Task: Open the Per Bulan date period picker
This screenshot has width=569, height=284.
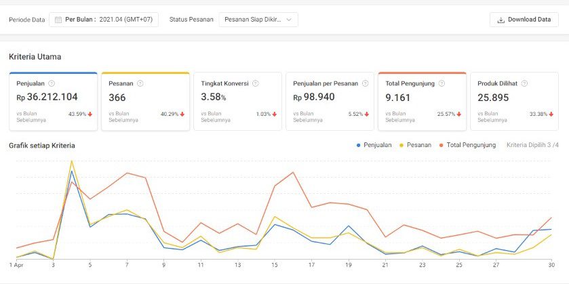Action: [x=104, y=20]
